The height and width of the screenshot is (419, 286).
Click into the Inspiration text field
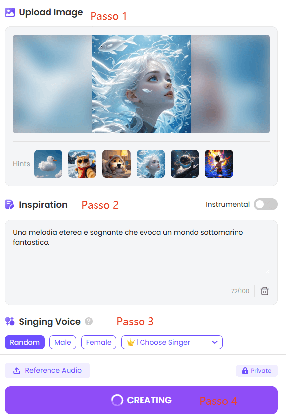pos(141,249)
